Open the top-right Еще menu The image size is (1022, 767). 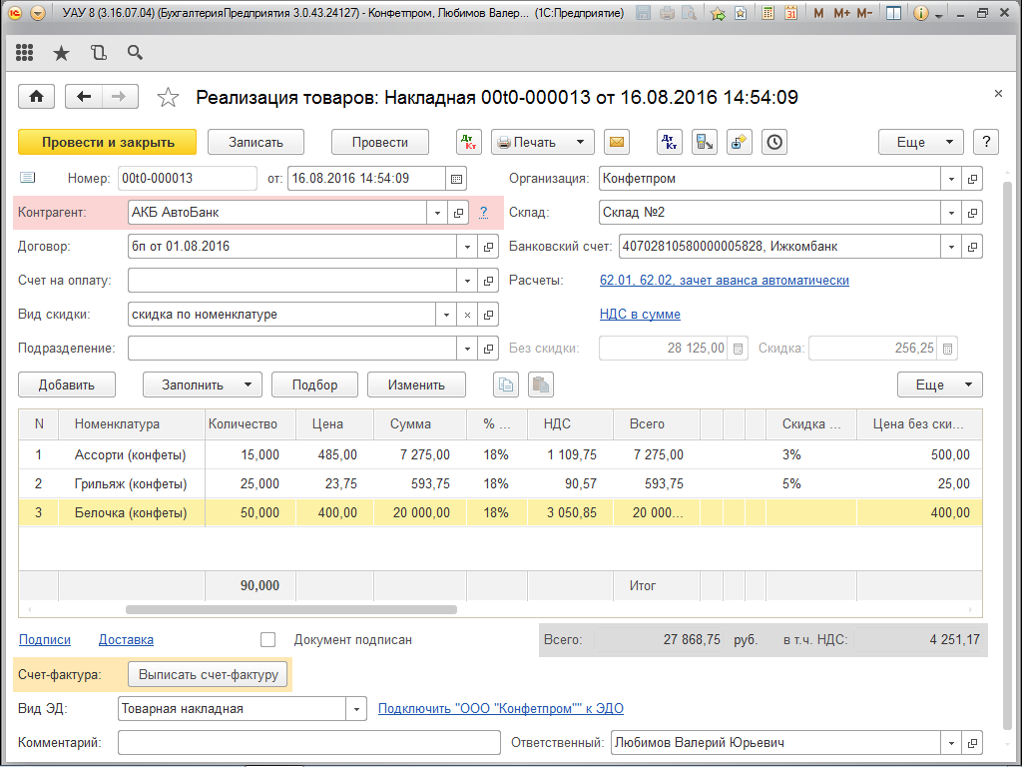pyautogui.click(x=920, y=142)
